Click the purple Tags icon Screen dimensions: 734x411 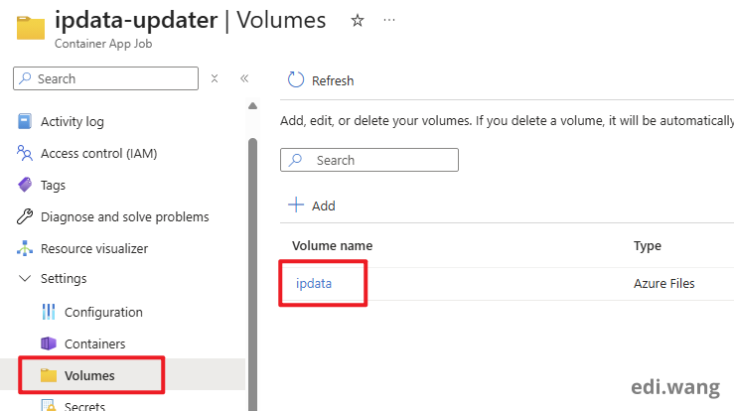pos(26,186)
